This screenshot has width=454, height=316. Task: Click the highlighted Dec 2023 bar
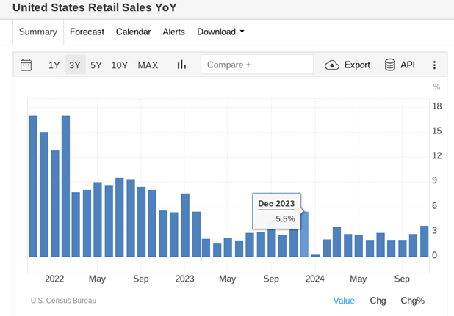pyautogui.click(x=304, y=235)
